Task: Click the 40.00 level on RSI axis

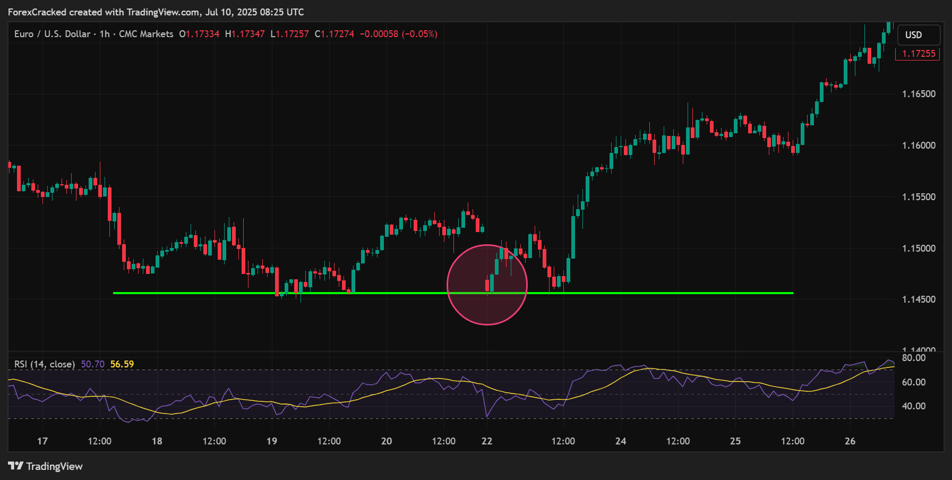Action: (x=913, y=406)
